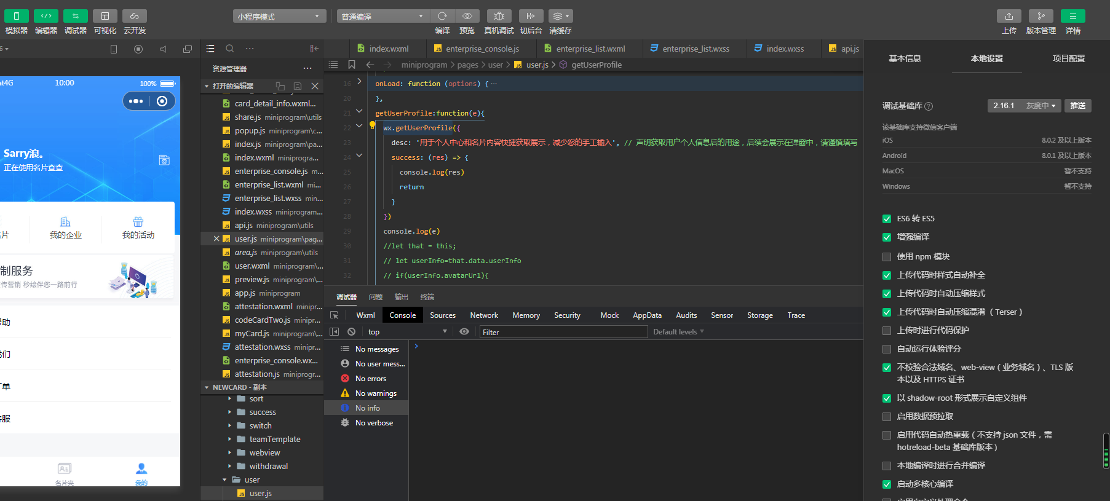Open the 项目配置 tab
1110x501 pixels.
click(1068, 58)
